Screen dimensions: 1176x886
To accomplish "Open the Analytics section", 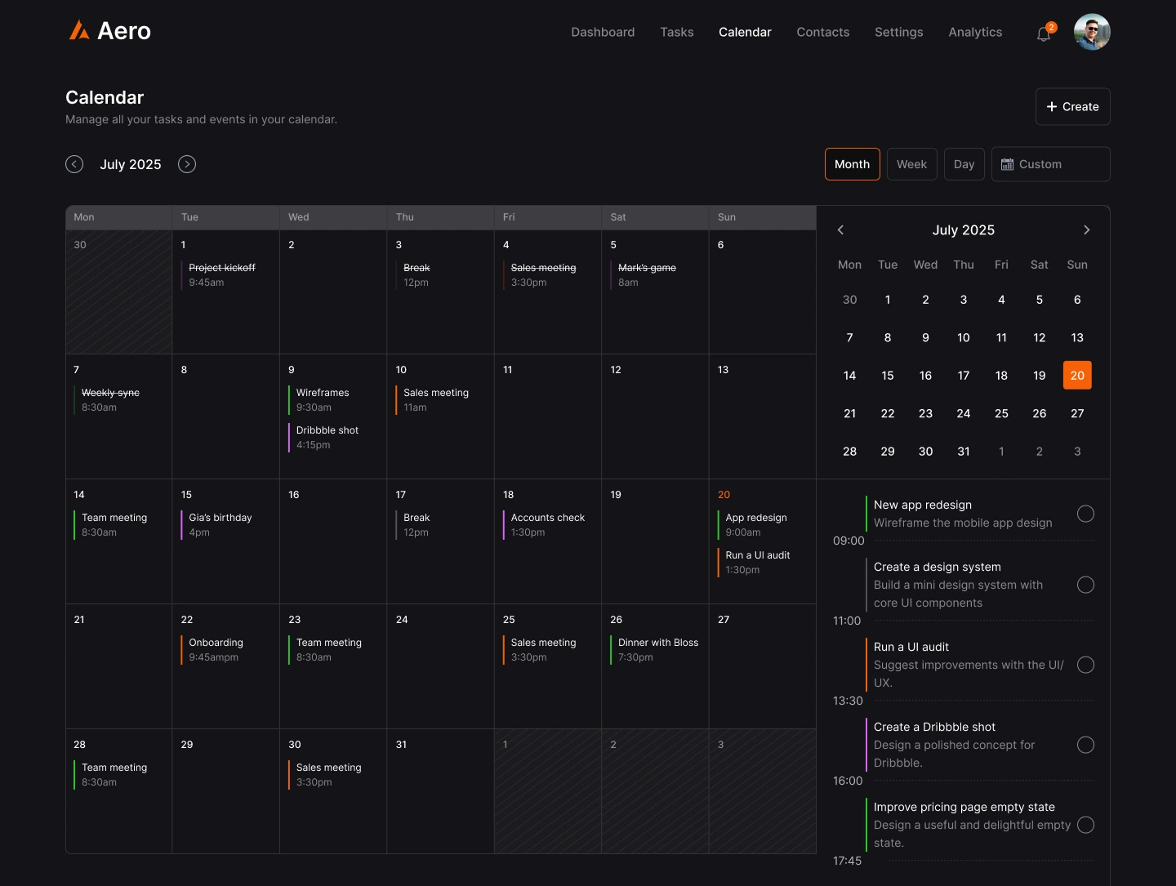I will coord(974,32).
